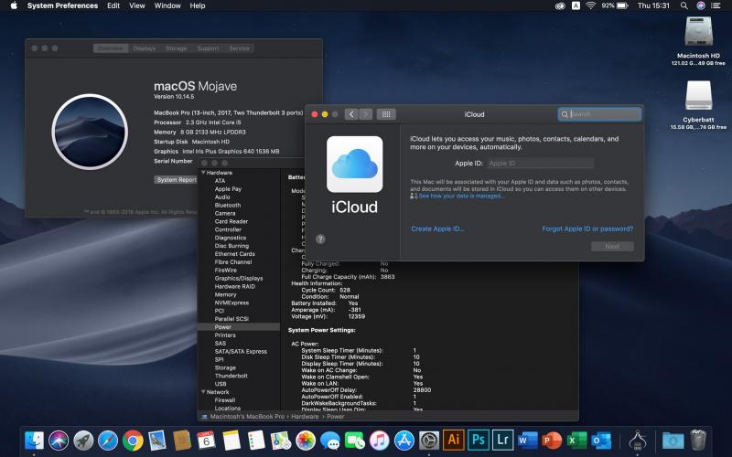Click the Show All grid icon
Image resolution: width=732 pixels, height=457 pixels.
(x=386, y=114)
